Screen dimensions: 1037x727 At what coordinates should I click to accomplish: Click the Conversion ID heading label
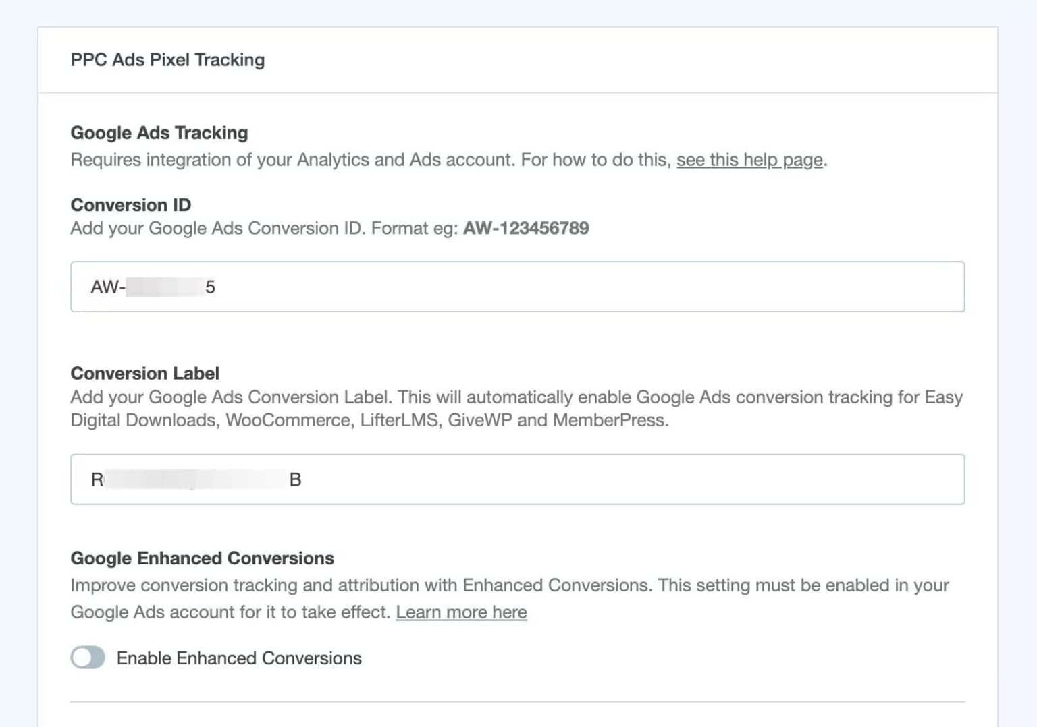pos(130,204)
